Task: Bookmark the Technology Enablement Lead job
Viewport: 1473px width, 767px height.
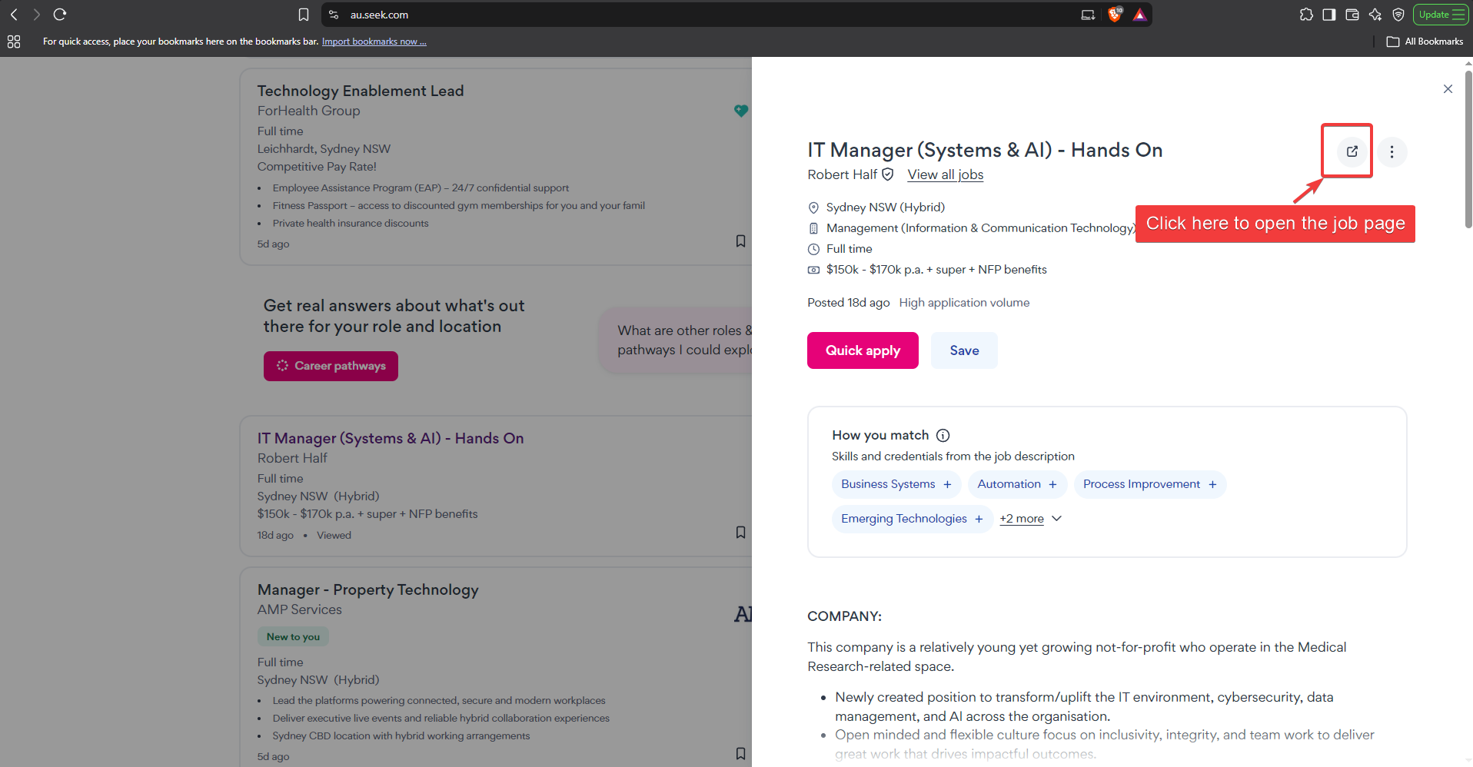Action: coord(740,241)
